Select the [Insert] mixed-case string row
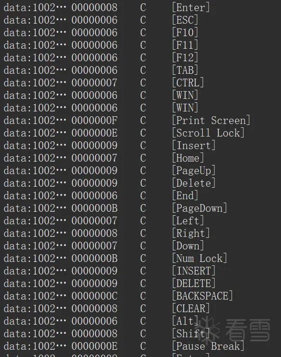 point(140,145)
